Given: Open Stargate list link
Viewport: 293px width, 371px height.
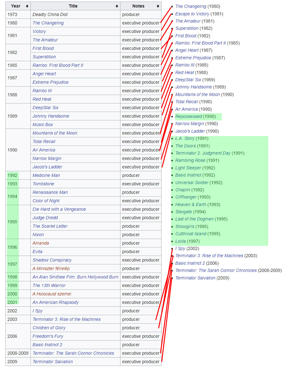Looking at the screenshot, I should [x=184, y=212].
